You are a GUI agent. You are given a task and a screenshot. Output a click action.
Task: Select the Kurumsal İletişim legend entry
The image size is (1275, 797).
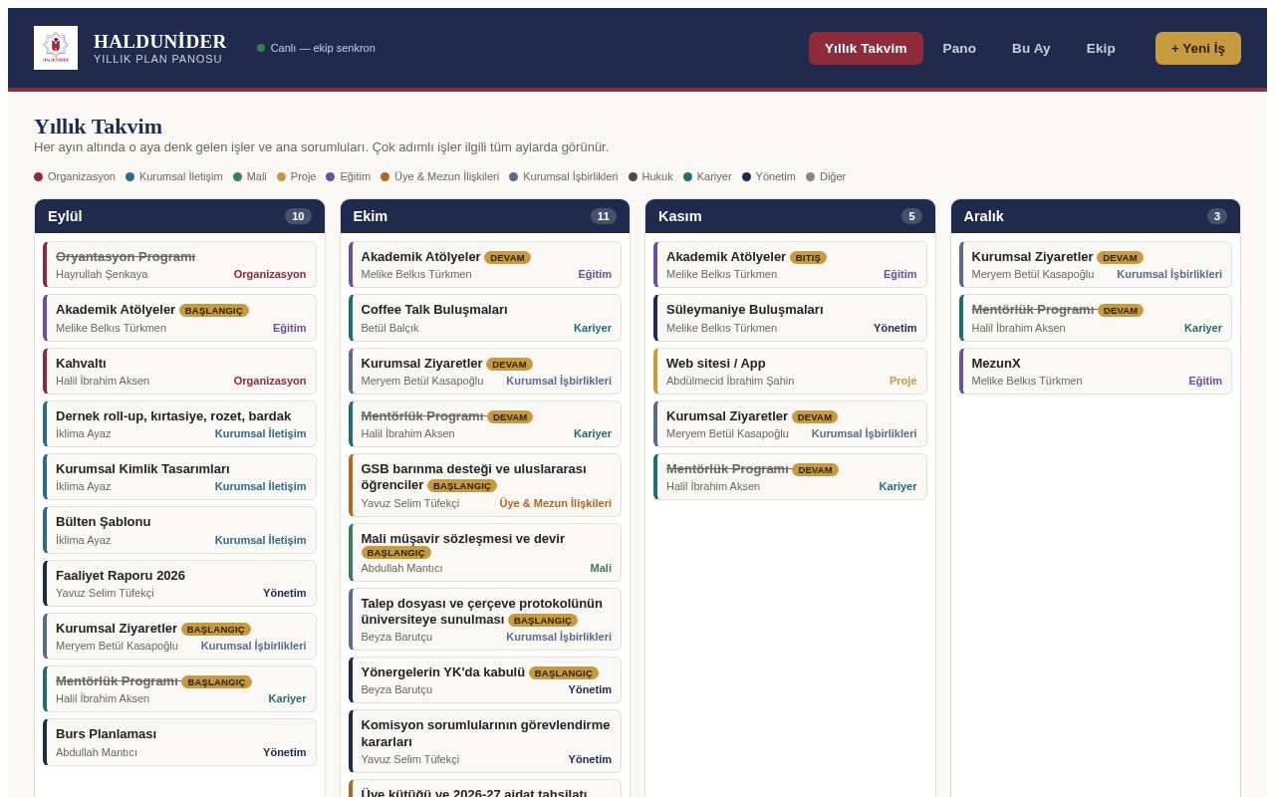[x=174, y=176]
